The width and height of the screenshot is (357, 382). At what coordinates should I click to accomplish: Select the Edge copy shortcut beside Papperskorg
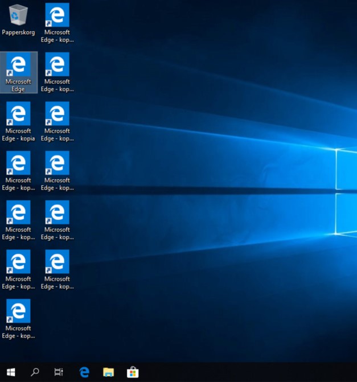pyautogui.click(x=58, y=23)
